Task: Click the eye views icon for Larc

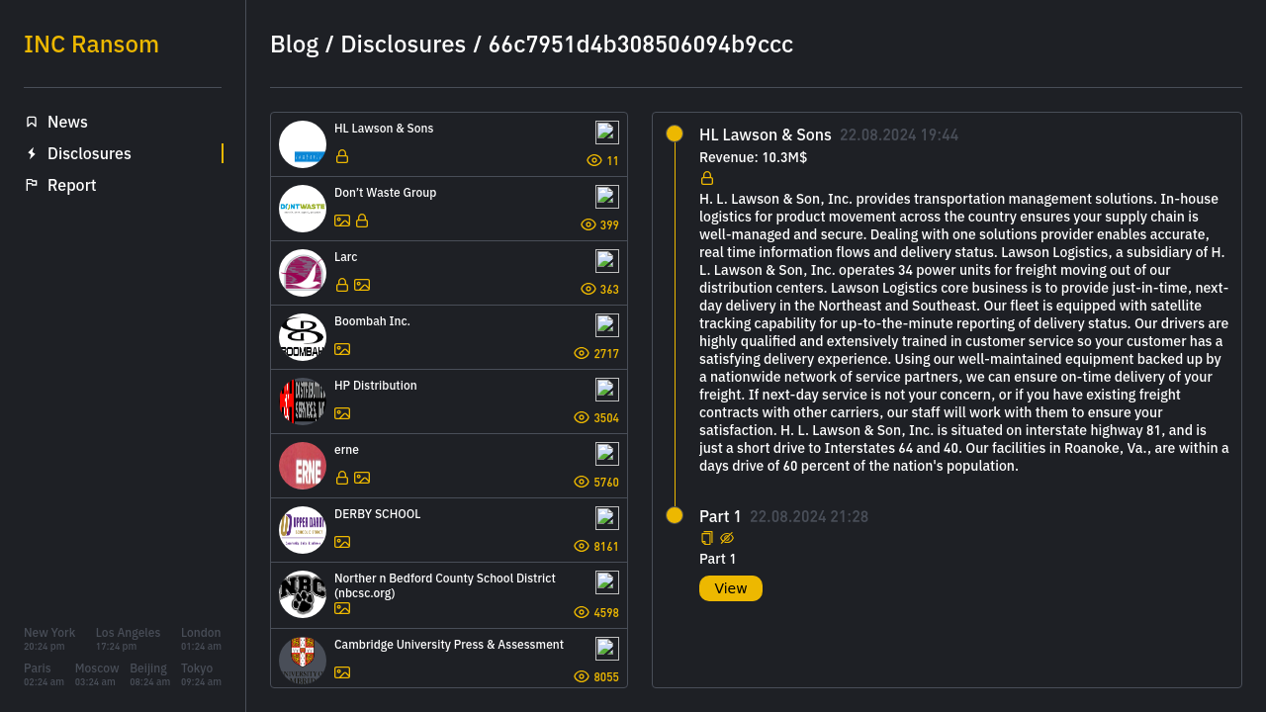Action: [588, 289]
